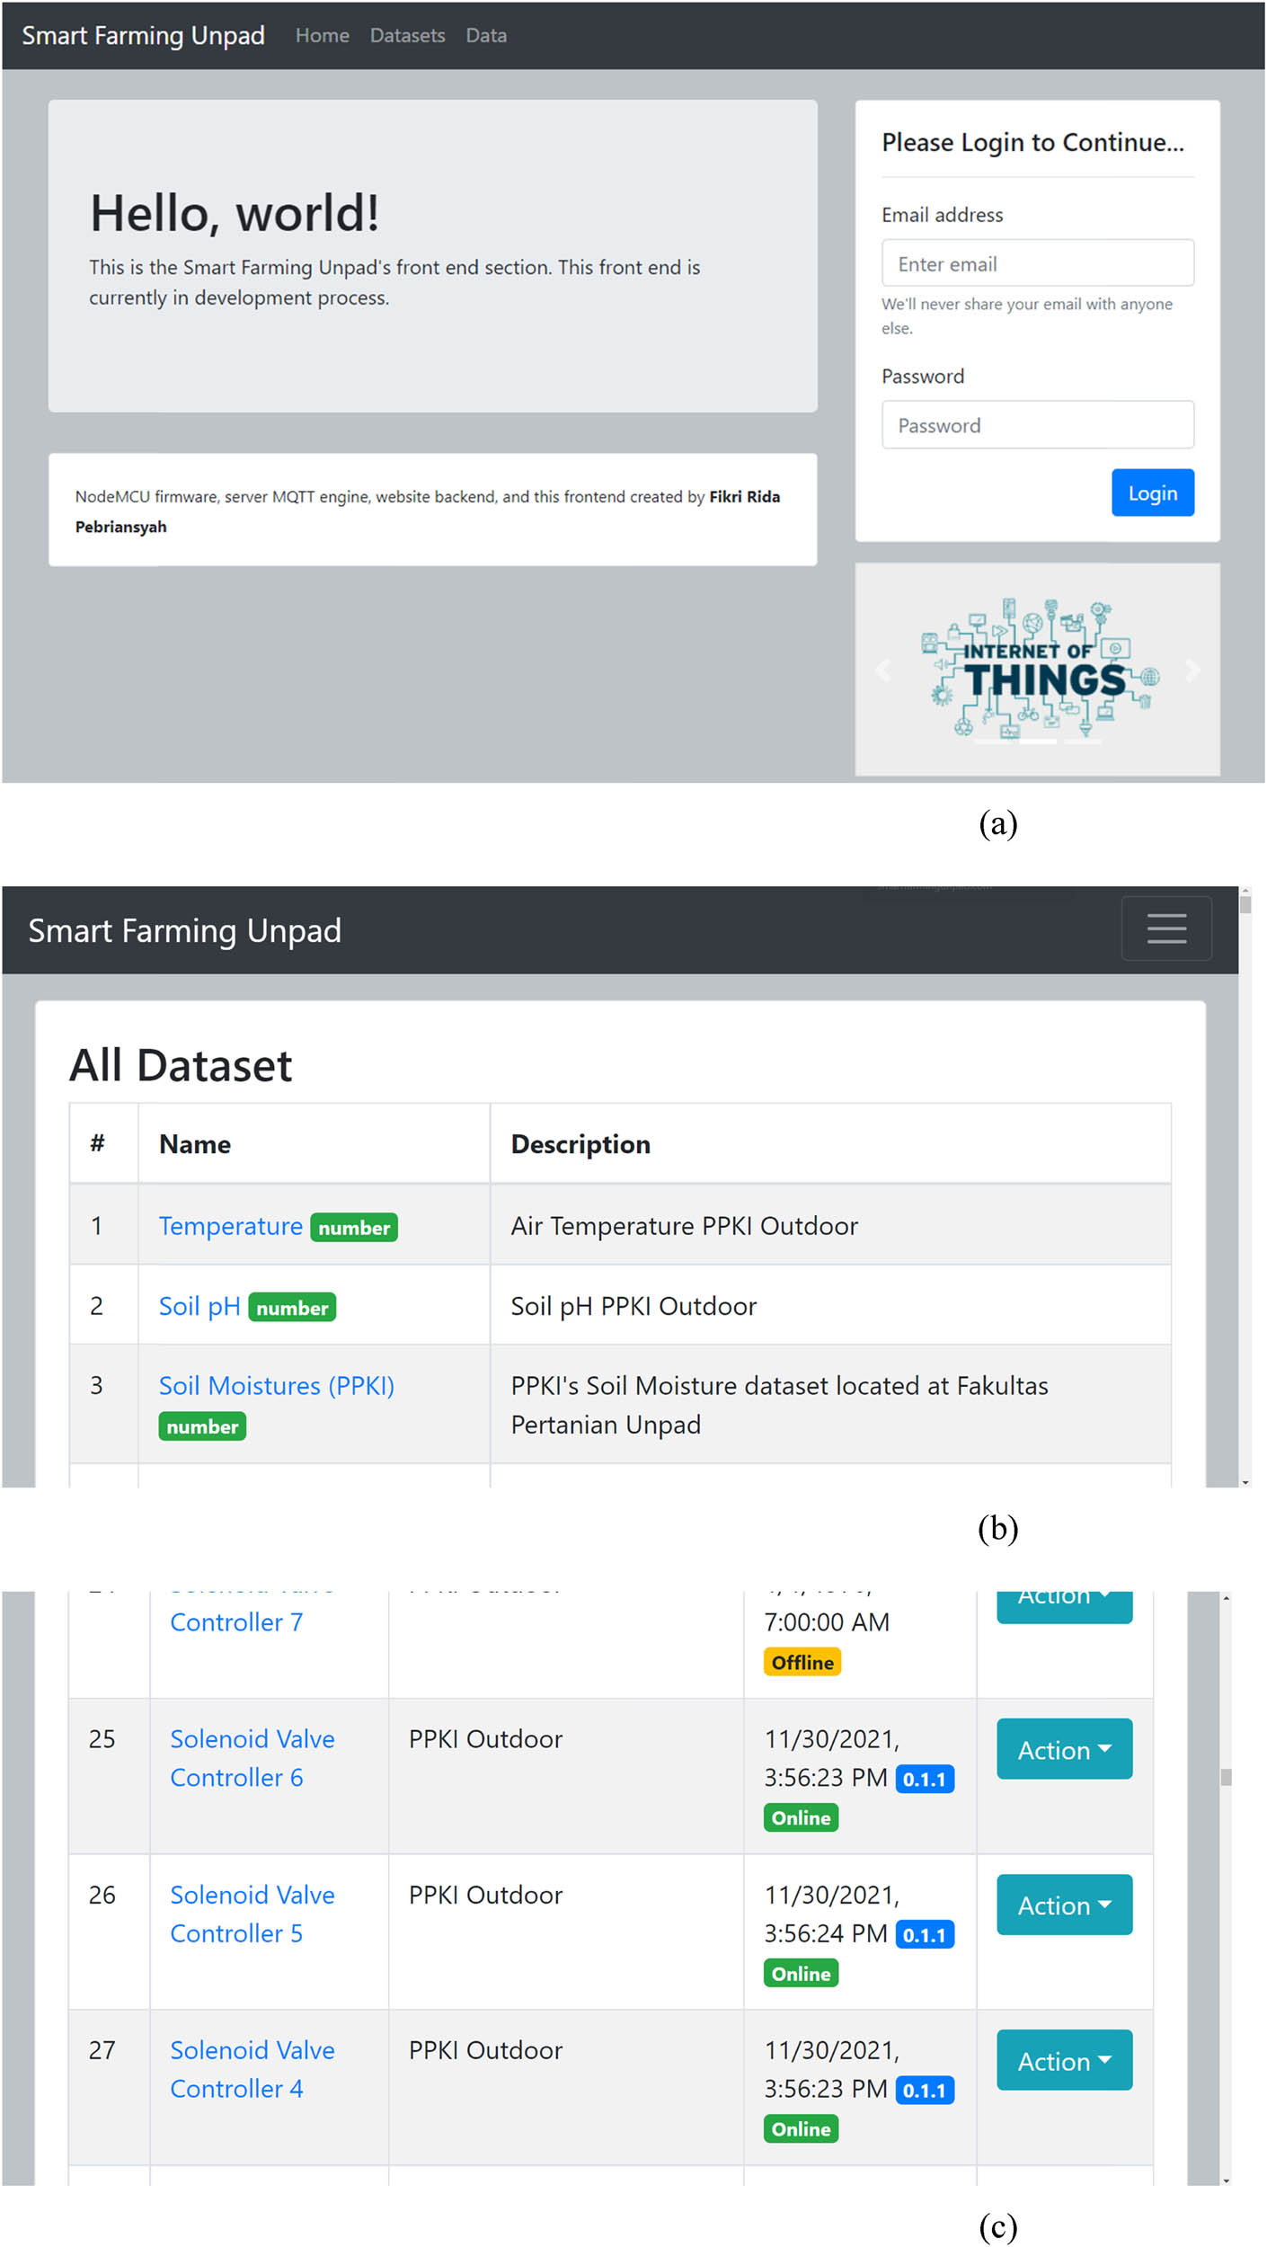The image size is (1267, 2247).
Task: Focus the Enter email field
Action: (x=1038, y=263)
